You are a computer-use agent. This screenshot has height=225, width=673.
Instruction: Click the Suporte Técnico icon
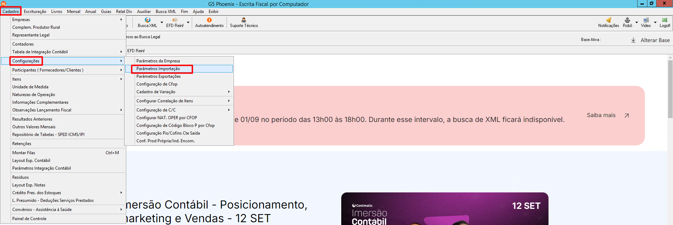point(244,20)
